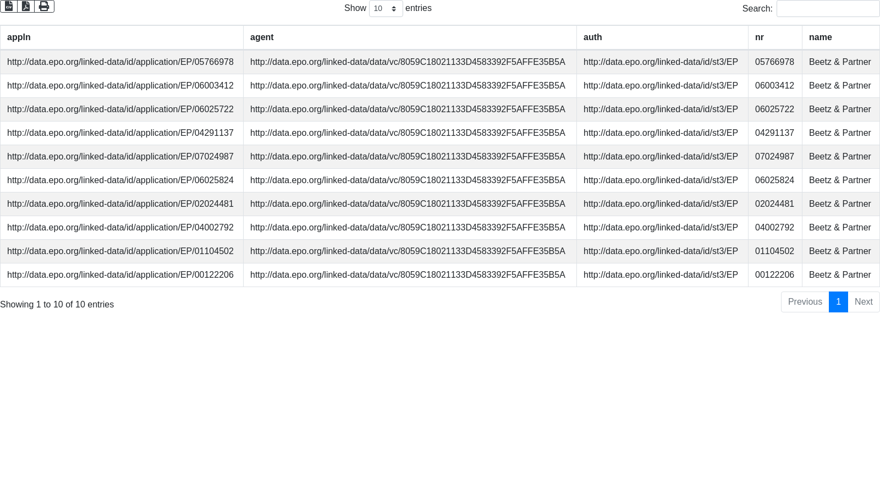Print the table with printer icon
The width and height of the screenshot is (880, 495).
click(44, 6)
